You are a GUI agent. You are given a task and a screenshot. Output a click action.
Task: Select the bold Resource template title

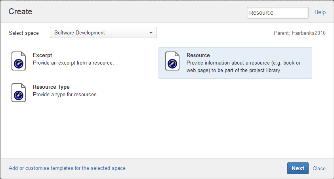(x=198, y=55)
